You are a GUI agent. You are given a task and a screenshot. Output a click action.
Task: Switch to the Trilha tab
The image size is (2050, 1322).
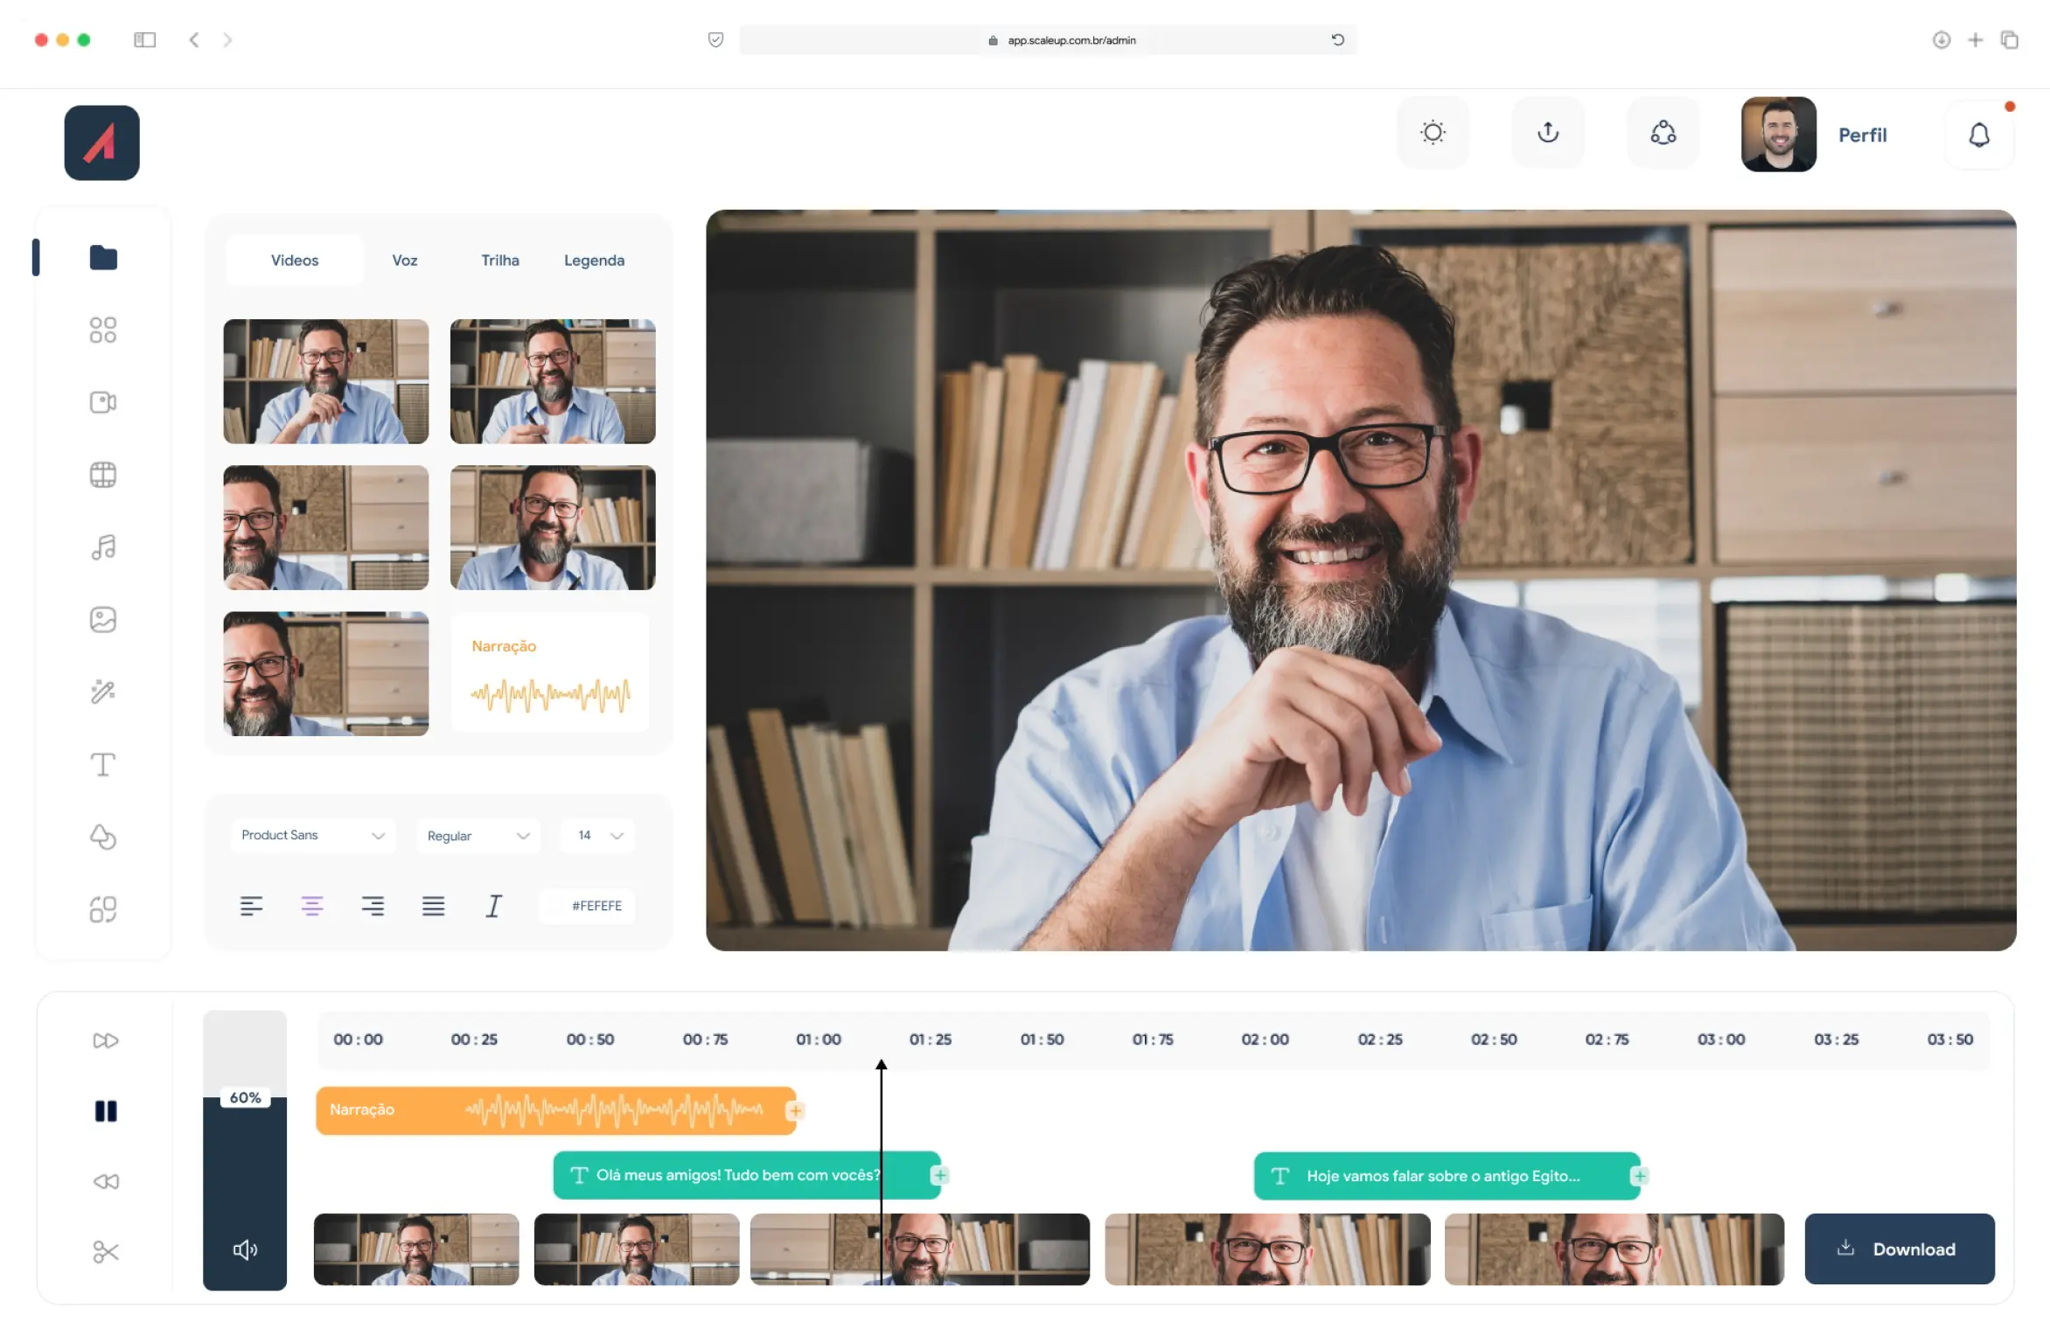click(499, 261)
